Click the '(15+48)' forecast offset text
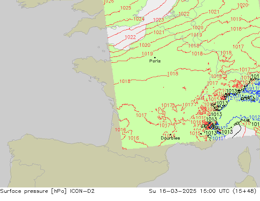The height and width of the screenshot is (201, 260). click(x=244, y=191)
